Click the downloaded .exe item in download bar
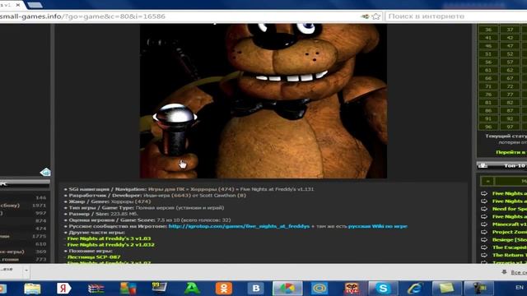Screen dimensions: 527x296 tap(11, 271)
